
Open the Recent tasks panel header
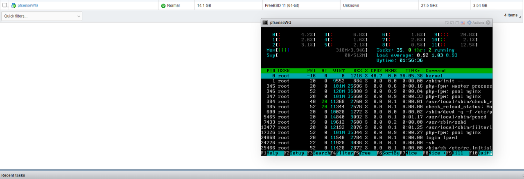262,175
